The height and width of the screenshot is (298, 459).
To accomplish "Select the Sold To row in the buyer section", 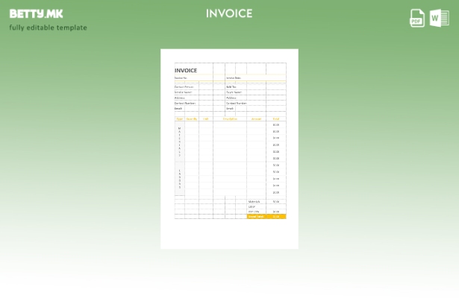I will 231,87.
